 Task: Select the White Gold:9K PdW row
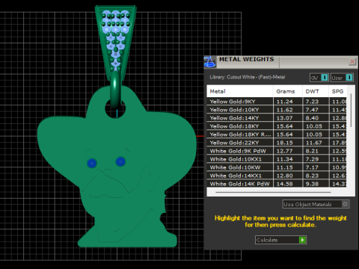click(277, 151)
